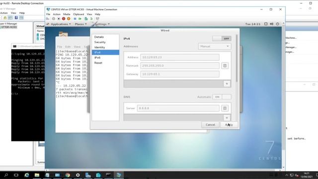Screen dimensions: 318x179
Task: Click VM Connection scroll up arrow
Action: [x=283, y=23]
